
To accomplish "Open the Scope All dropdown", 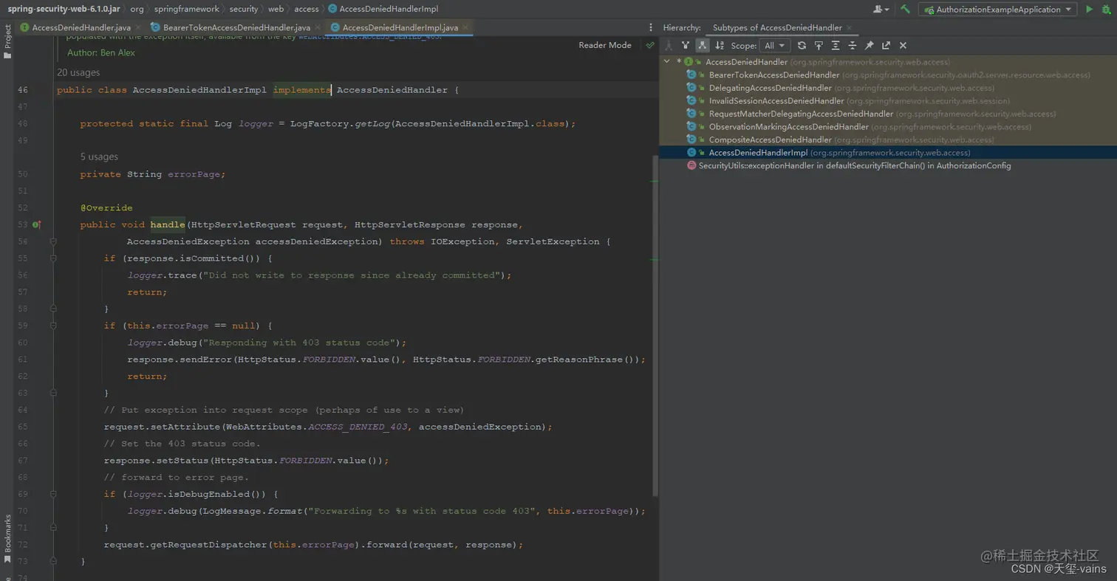I will tap(776, 45).
